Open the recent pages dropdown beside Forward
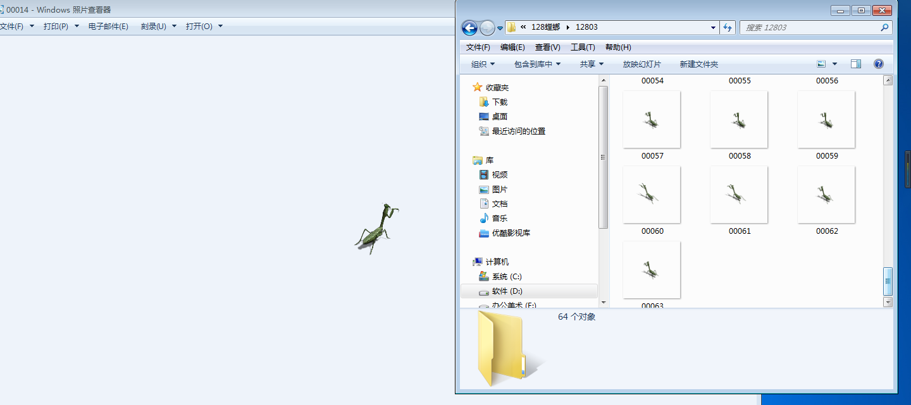911x405 pixels. coord(500,28)
